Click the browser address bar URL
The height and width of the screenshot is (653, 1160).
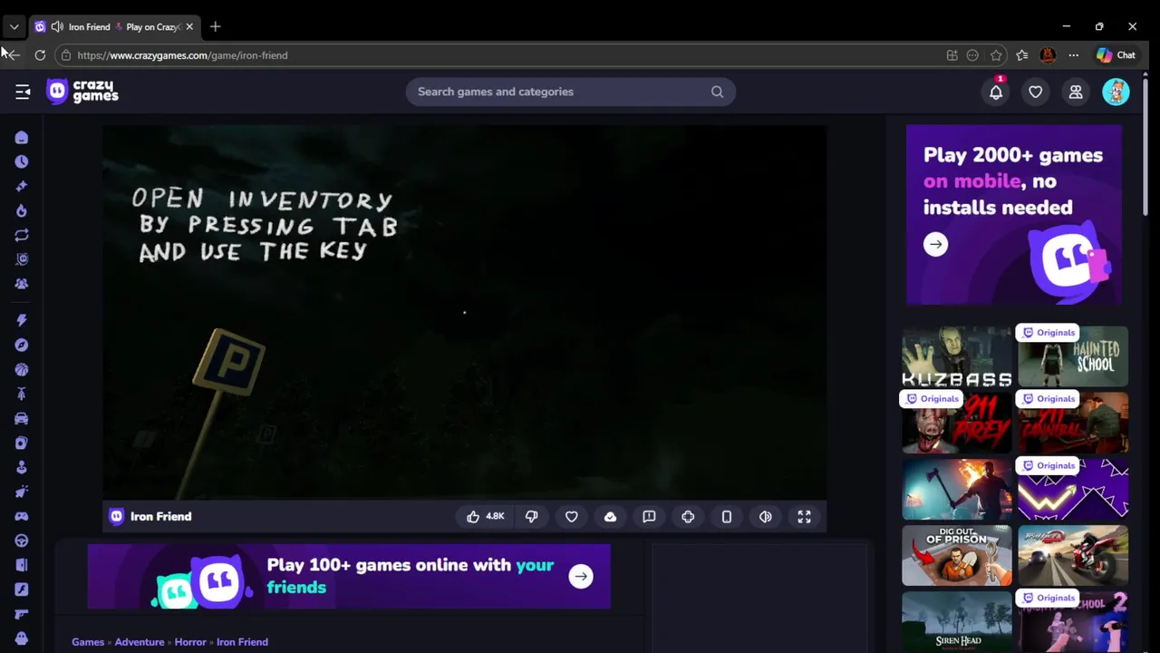click(182, 55)
